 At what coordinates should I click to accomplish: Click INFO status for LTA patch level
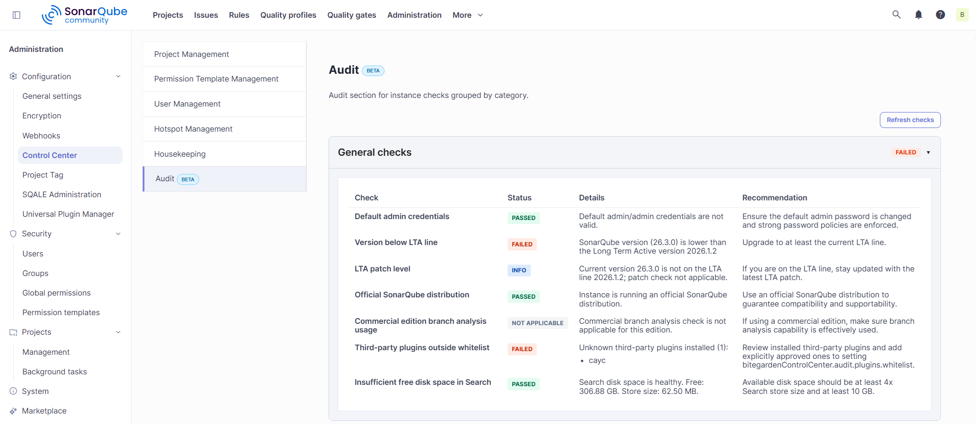(x=519, y=271)
